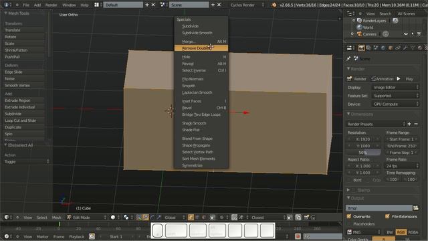Click the timeline editor type icon

pyautogui.click(x=7, y=236)
